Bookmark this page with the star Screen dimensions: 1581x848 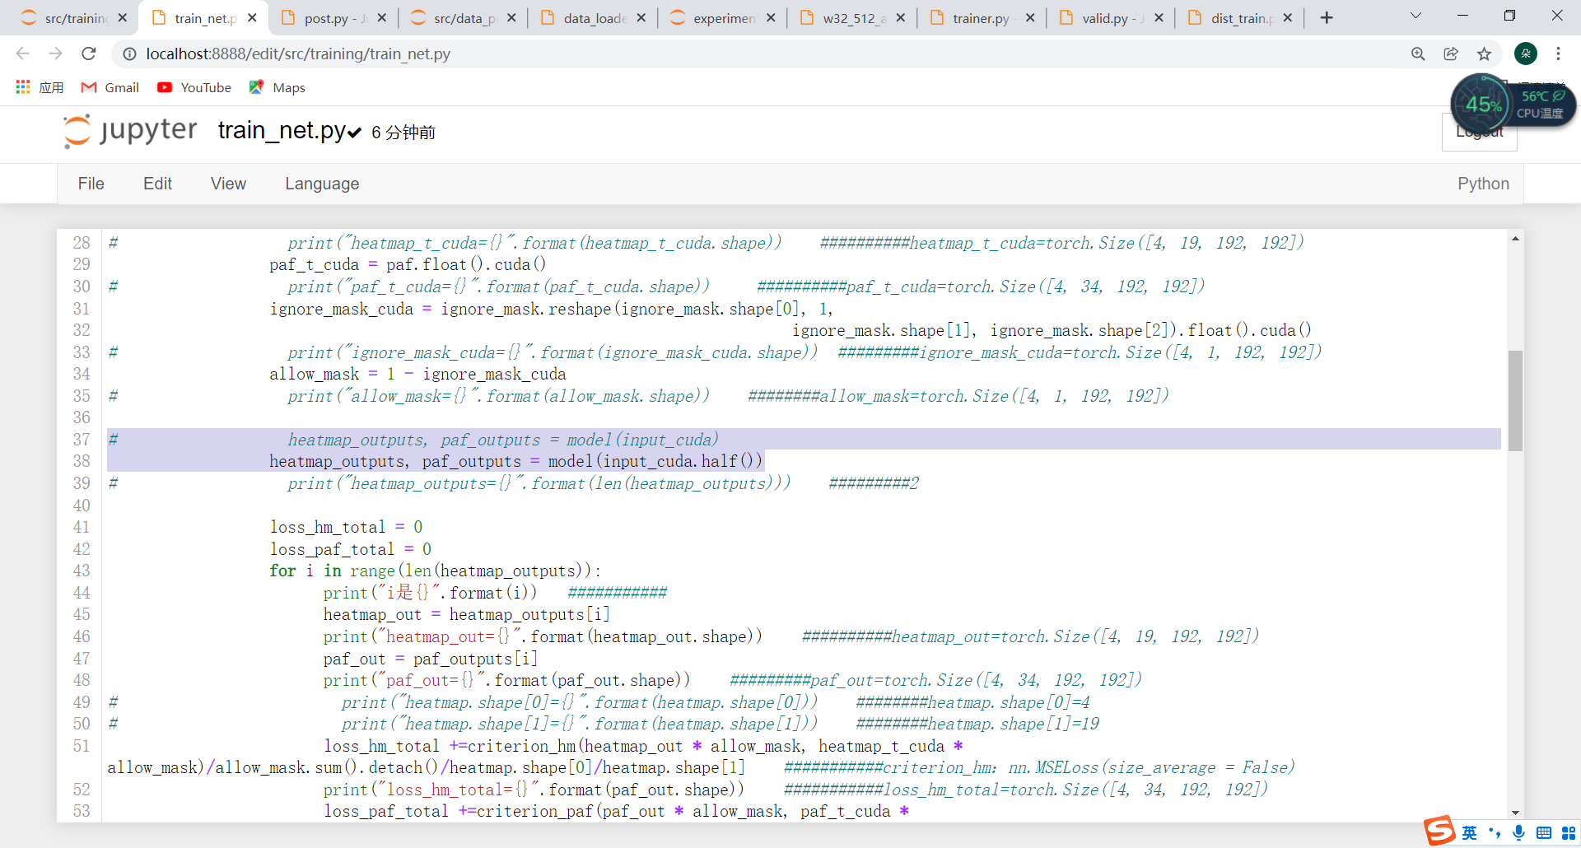(x=1485, y=54)
